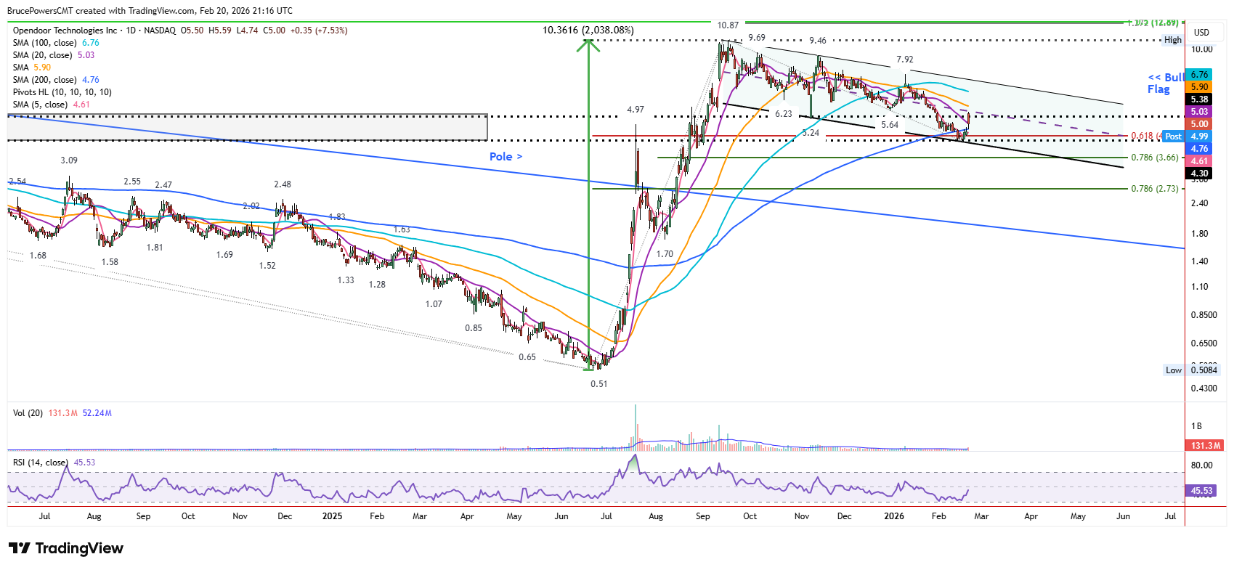Open the USD currency selector
The image size is (1234, 570).
(1202, 32)
